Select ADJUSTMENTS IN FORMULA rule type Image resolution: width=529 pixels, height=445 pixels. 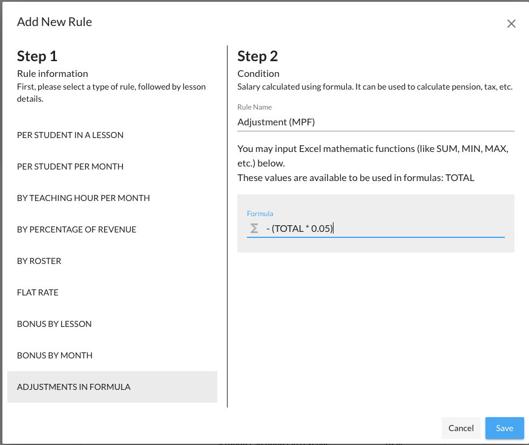coord(74,387)
